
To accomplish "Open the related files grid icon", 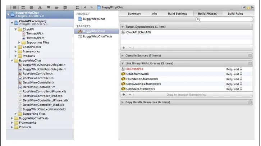I will pyautogui.click(x=78, y=7).
